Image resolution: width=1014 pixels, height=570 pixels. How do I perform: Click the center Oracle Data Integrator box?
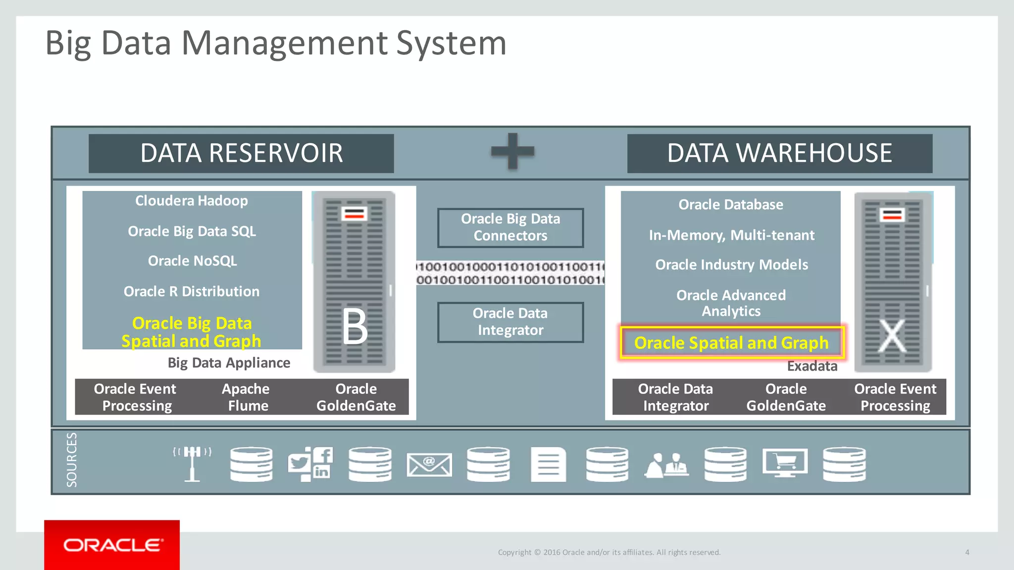point(510,322)
